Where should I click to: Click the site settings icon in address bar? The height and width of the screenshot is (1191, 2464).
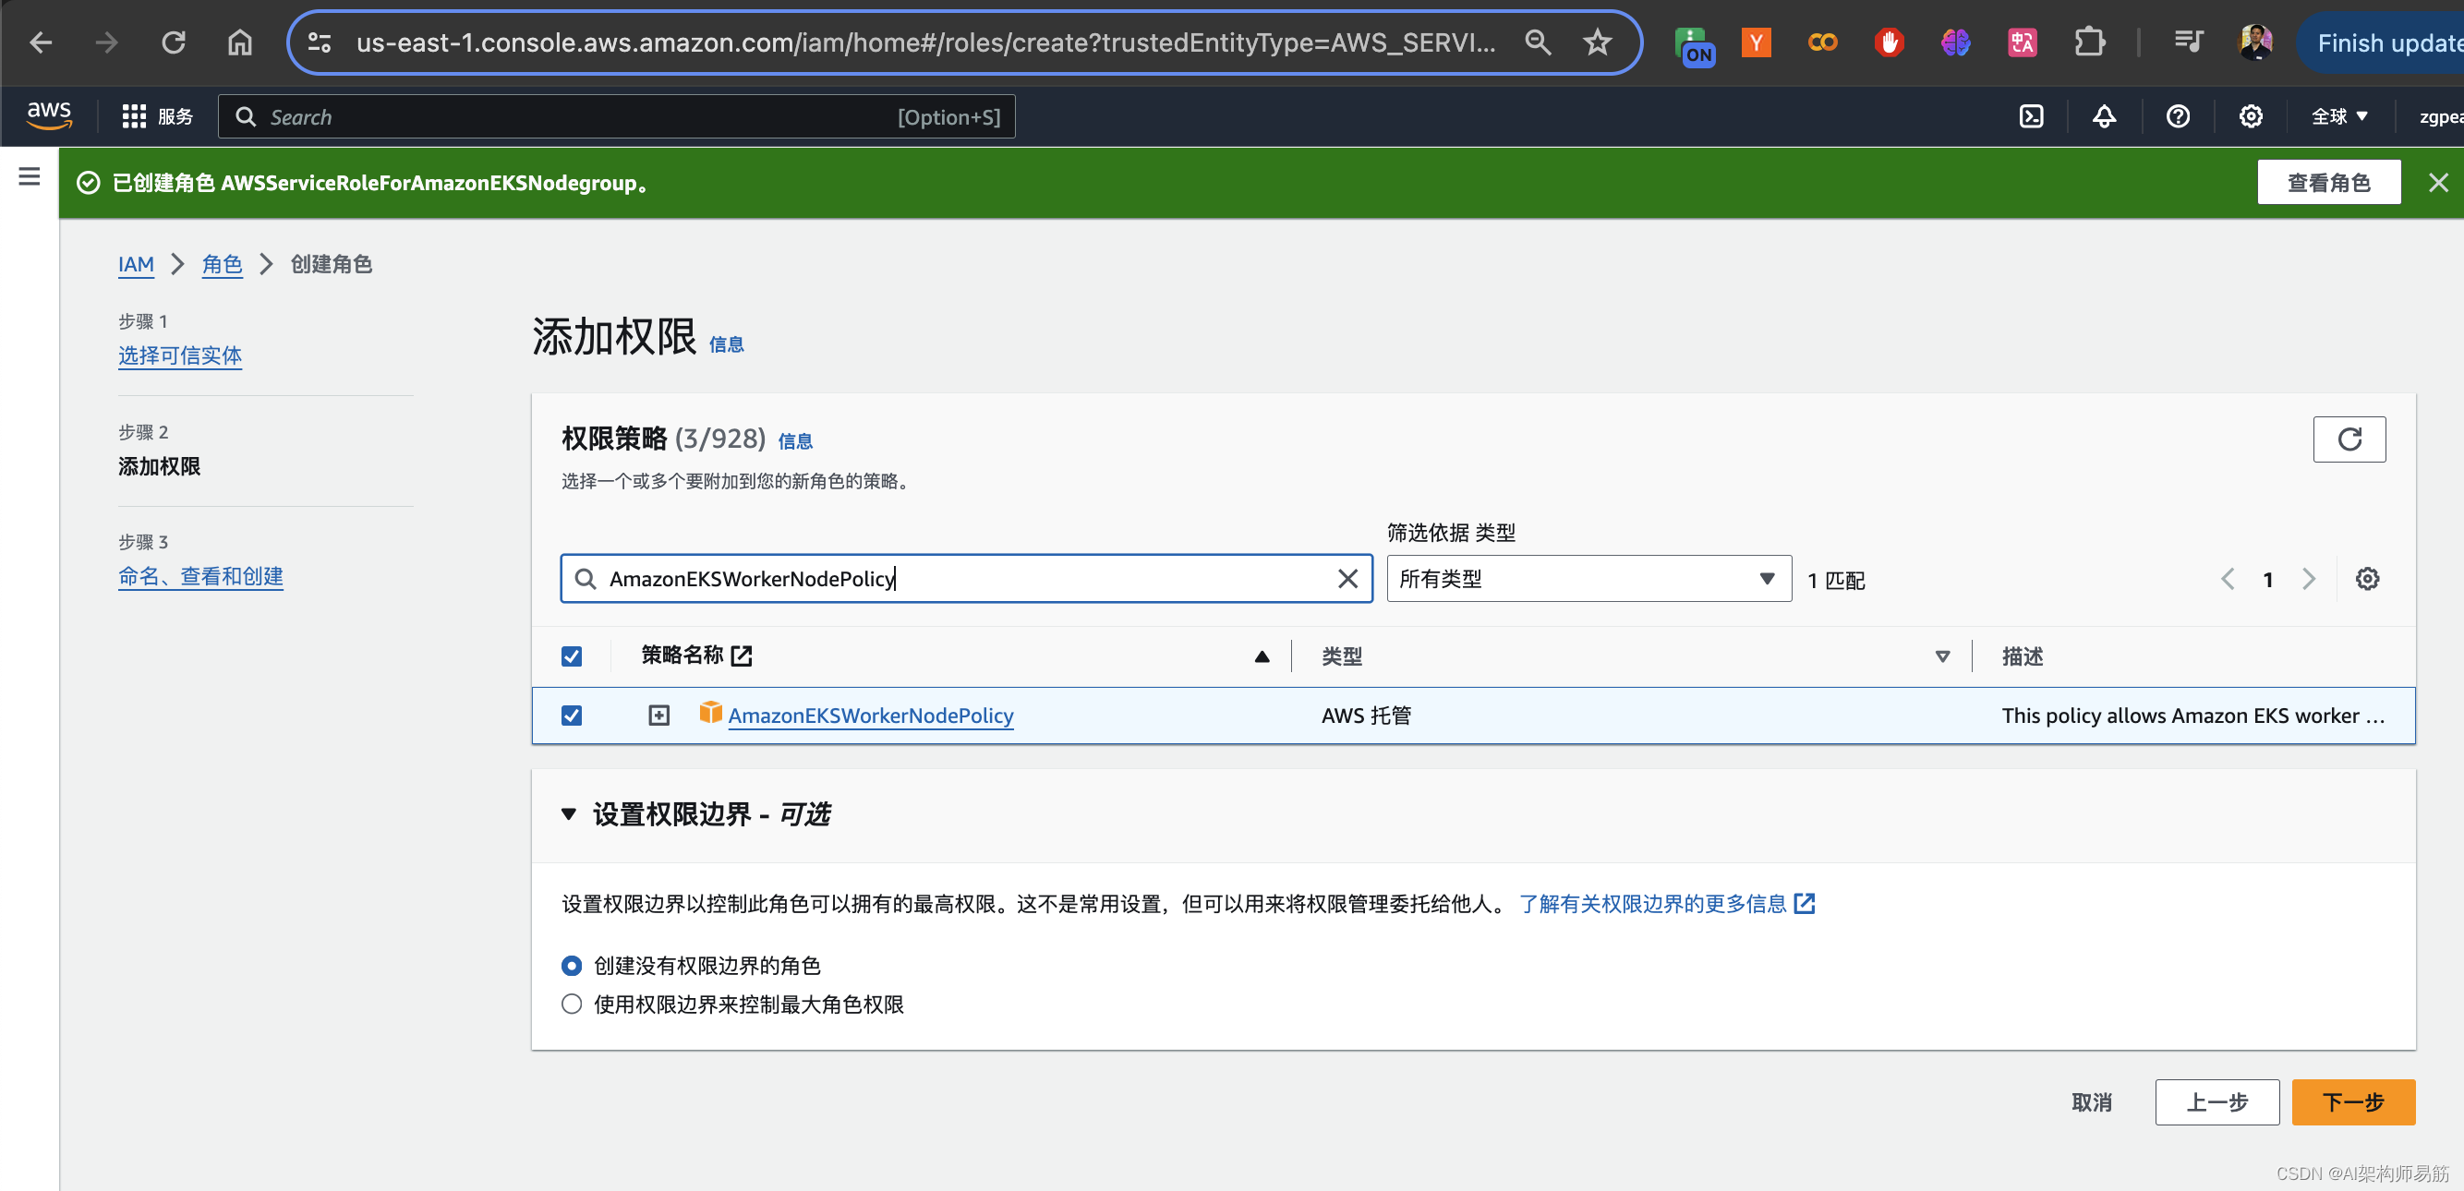point(320,42)
